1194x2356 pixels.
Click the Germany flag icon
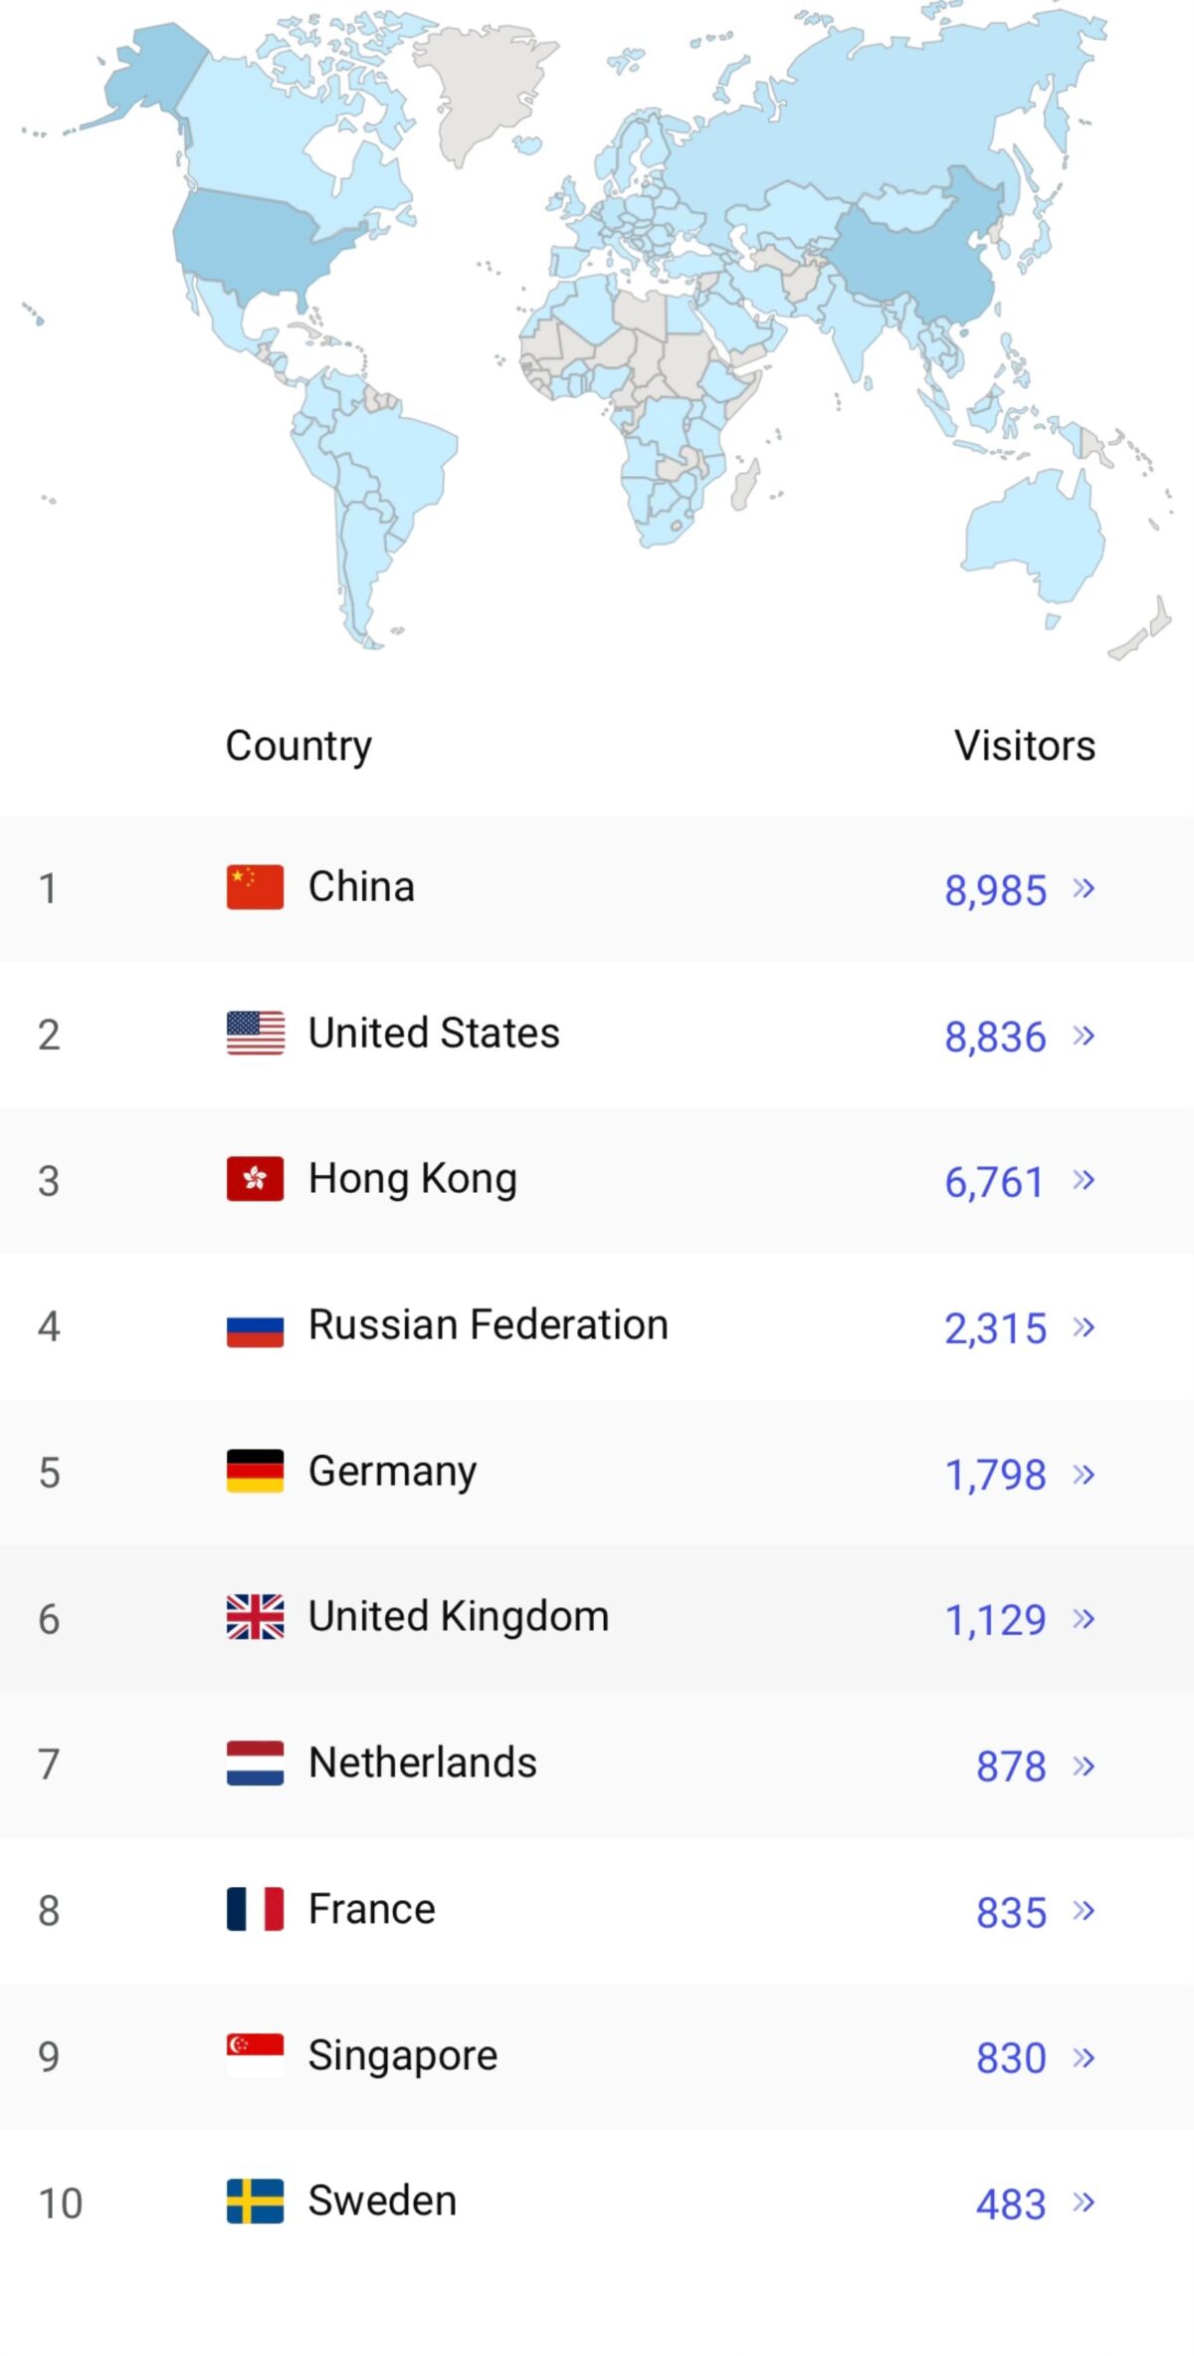coord(255,1471)
